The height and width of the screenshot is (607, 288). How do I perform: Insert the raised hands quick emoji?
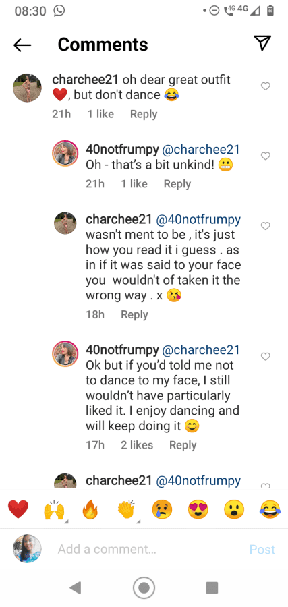pos(54,509)
